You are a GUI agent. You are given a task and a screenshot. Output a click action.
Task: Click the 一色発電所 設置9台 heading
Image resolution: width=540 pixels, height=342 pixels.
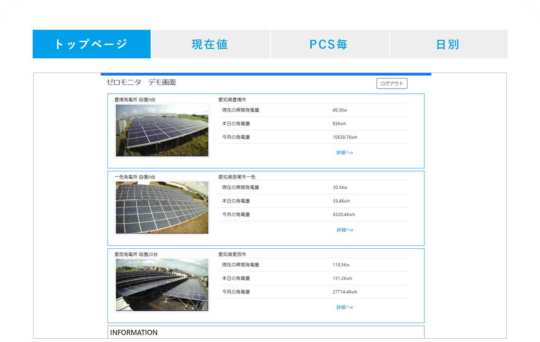point(135,177)
